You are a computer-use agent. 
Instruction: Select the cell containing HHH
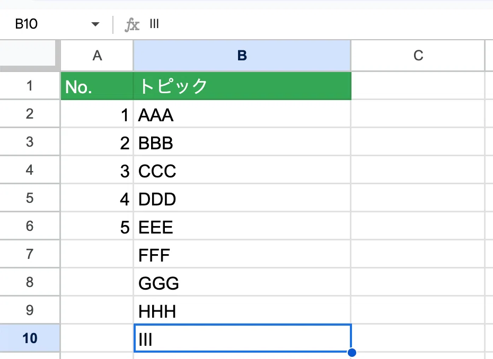[242, 310]
